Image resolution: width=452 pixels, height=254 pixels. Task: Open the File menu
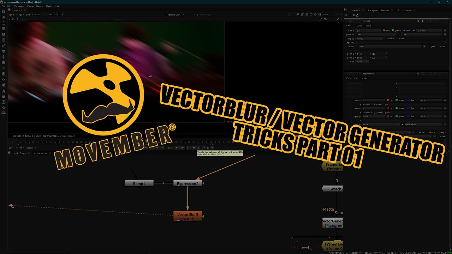3,6
